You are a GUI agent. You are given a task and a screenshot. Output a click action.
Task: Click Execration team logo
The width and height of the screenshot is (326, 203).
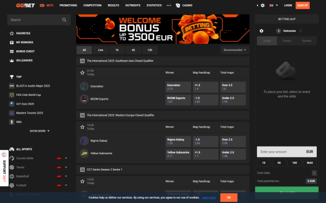(84, 87)
